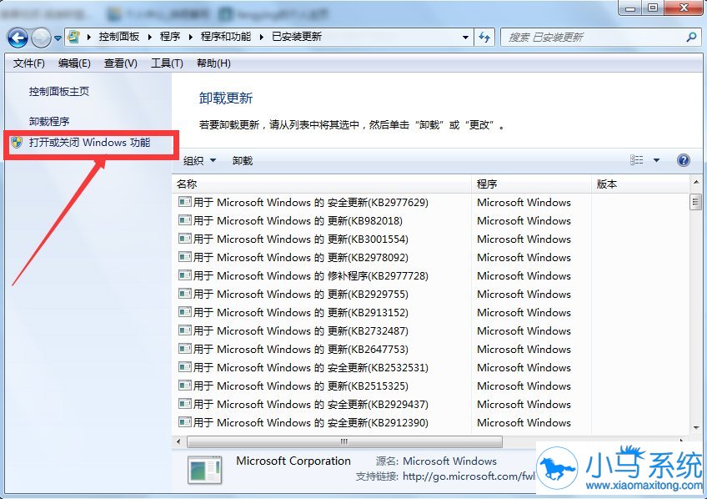Click the horizontal scrollbar thumb

pyautogui.click(x=344, y=441)
